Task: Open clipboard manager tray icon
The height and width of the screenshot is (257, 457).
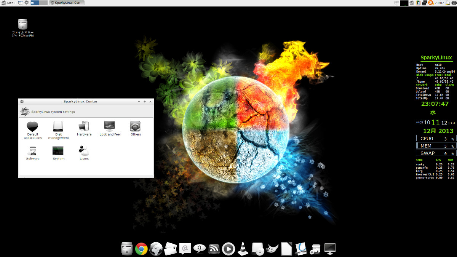Action: click(x=418, y=3)
